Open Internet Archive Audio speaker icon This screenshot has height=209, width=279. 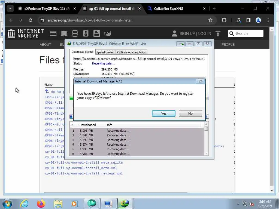(x=86, y=33)
